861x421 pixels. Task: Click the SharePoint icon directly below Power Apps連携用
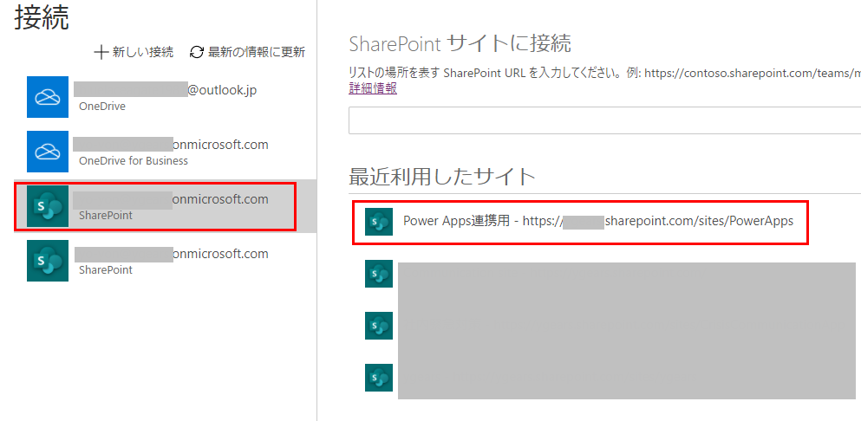[379, 274]
